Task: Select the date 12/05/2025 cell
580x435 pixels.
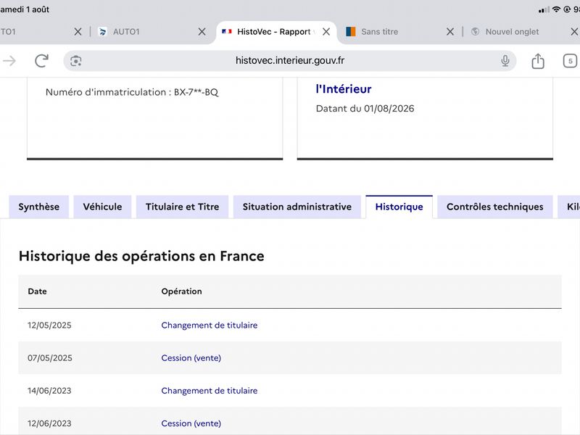Action: point(49,325)
